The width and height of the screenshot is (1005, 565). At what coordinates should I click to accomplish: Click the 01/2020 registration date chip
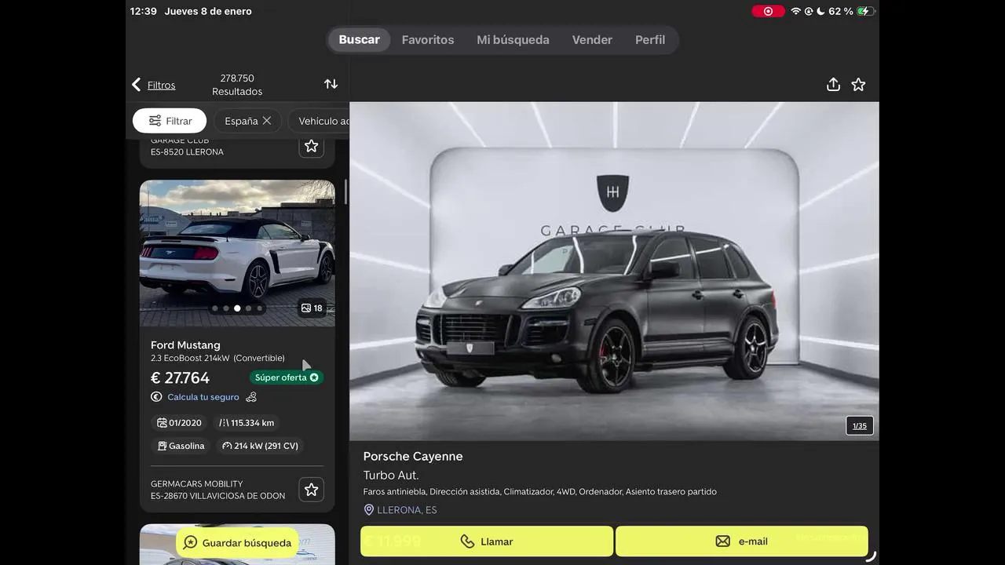click(179, 423)
